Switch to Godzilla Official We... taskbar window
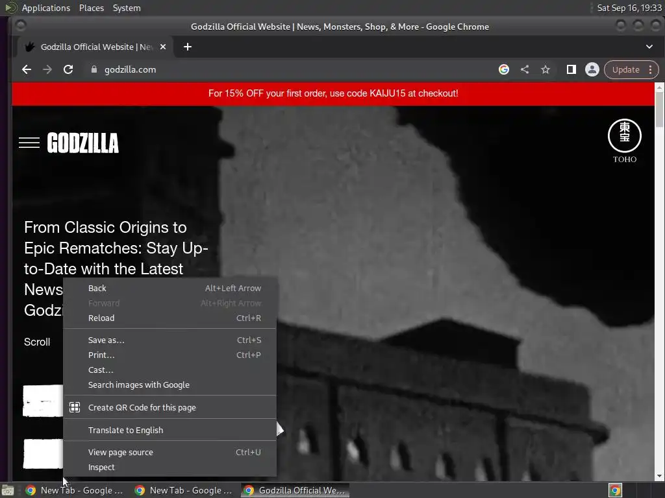 [x=295, y=490]
